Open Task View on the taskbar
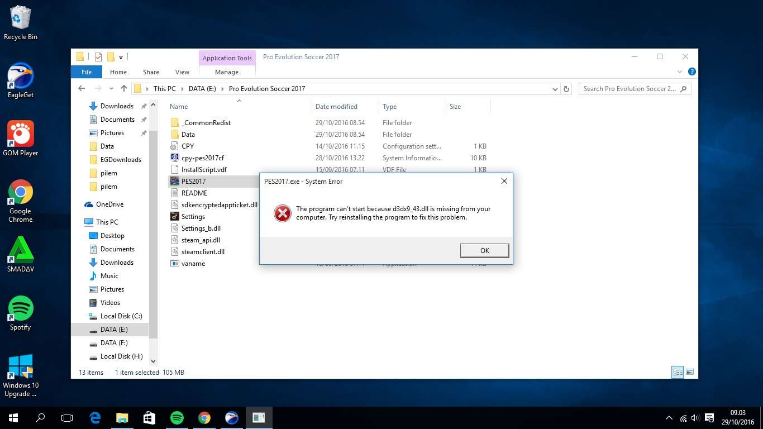763x429 pixels. point(67,418)
